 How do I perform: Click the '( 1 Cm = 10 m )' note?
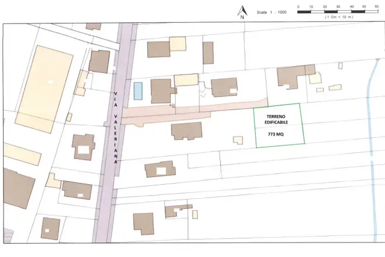pos(339,17)
